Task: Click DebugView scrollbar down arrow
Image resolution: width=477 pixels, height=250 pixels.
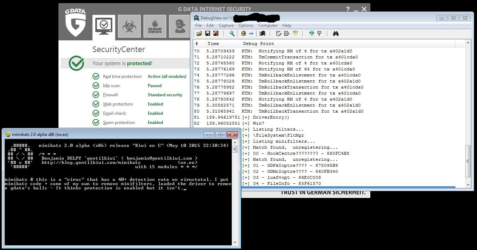Action: [x=468, y=185]
